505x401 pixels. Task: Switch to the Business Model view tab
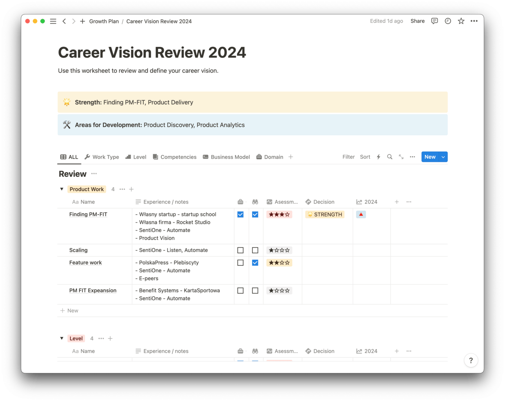[x=226, y=157]
